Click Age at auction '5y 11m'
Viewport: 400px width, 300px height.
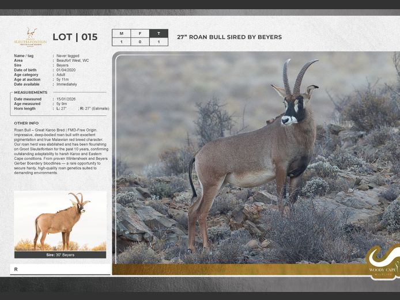point(62,79)
